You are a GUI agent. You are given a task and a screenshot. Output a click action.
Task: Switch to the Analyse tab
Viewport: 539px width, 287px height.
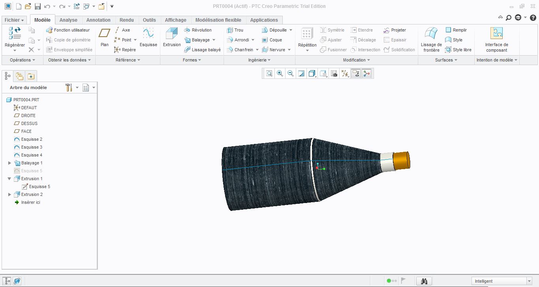click(68, 20)
